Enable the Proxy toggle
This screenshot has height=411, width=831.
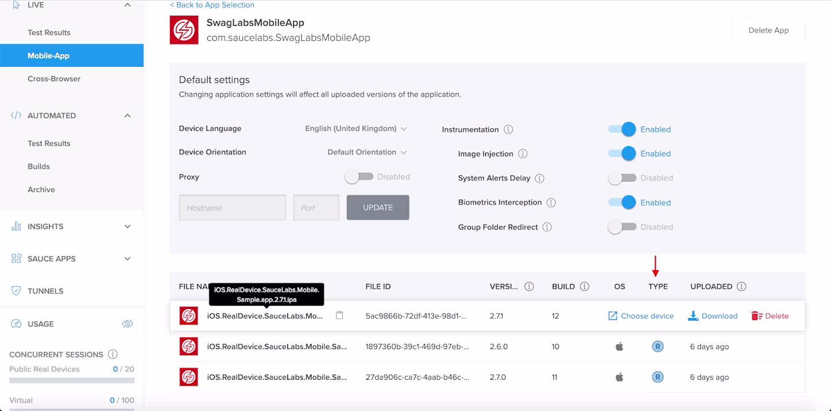(x=359, y=177)
